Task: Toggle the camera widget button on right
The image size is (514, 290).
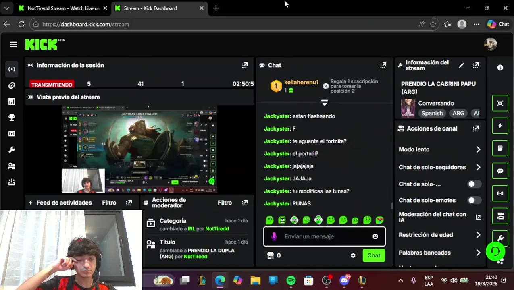Action: pyautogui.click(x=500, y=216)
